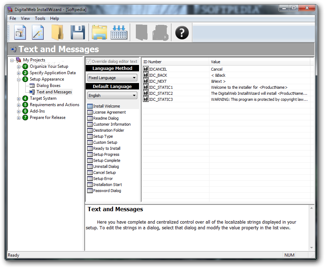Select the IDC_NEXT id icon
This screenshot has width=325, height=268.
coord(146,81)
